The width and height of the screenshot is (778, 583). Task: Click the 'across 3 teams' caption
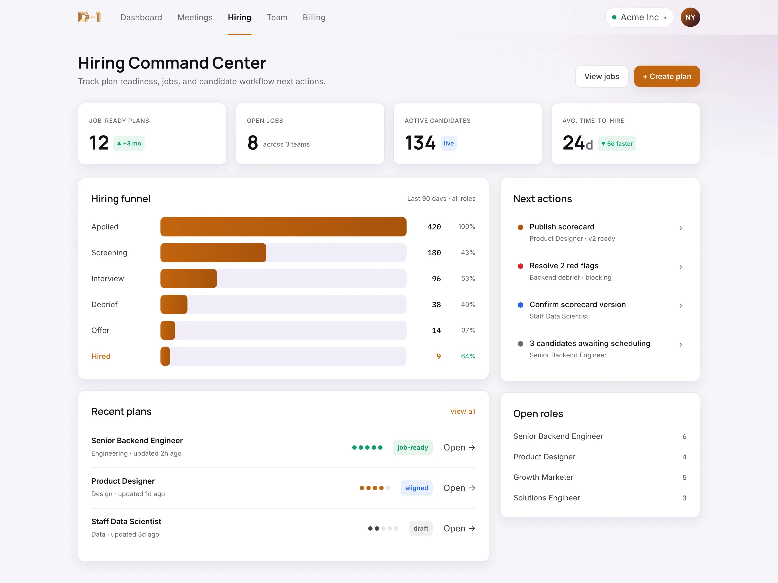286,144
